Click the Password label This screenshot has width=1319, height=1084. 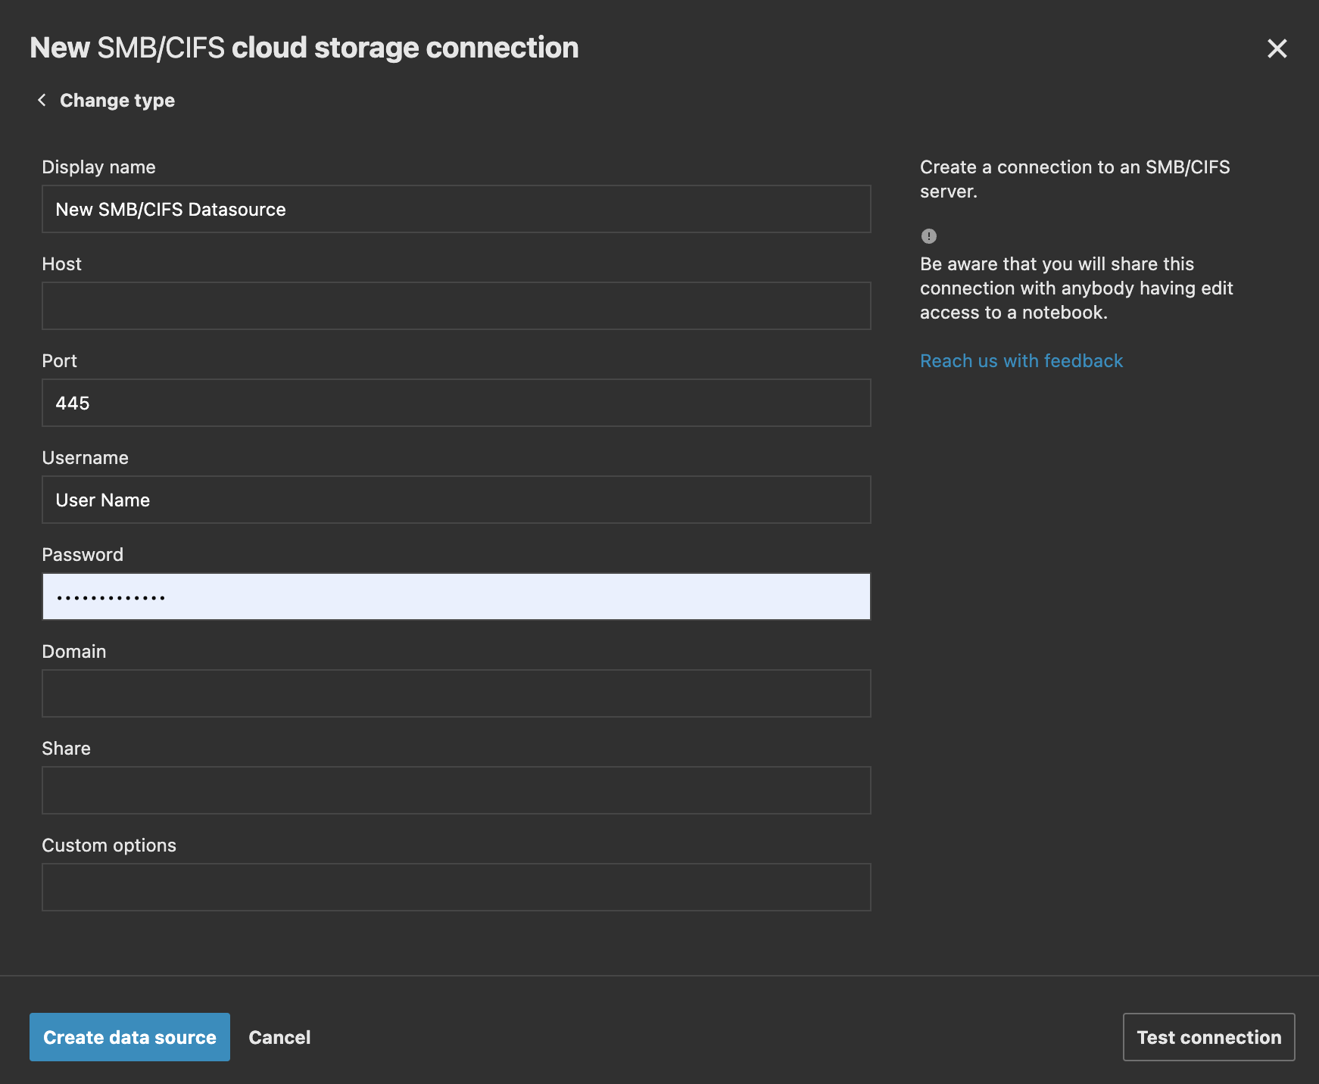(83, 554)
